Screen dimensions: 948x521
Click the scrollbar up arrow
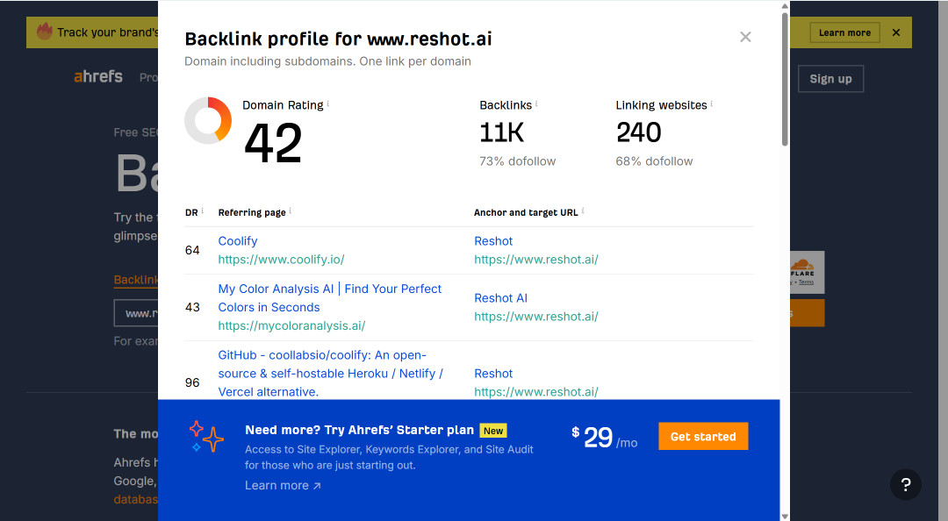[x=785, y=6]
